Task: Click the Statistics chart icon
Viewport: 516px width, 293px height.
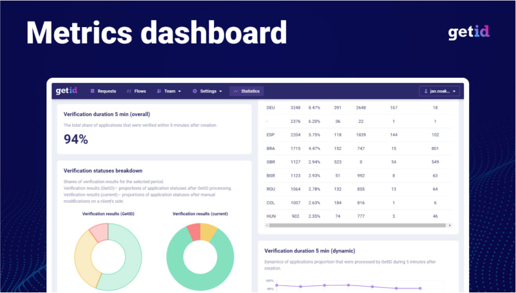Action: [236, 91]
